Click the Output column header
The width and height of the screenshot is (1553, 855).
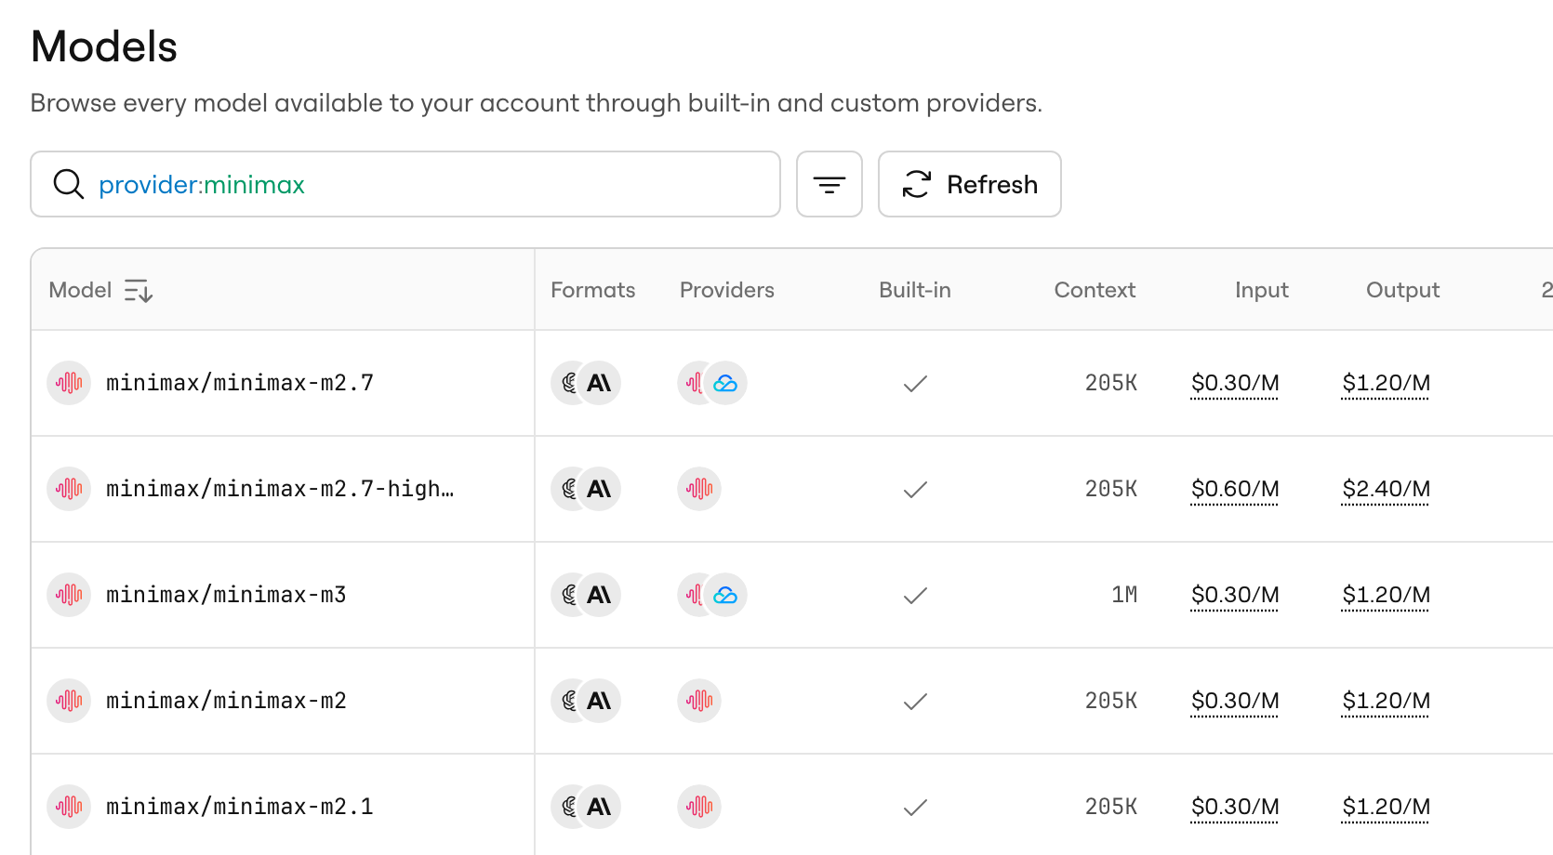1402,290
